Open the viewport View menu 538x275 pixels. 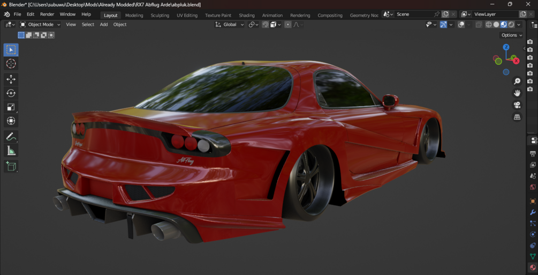click(71, 25)
